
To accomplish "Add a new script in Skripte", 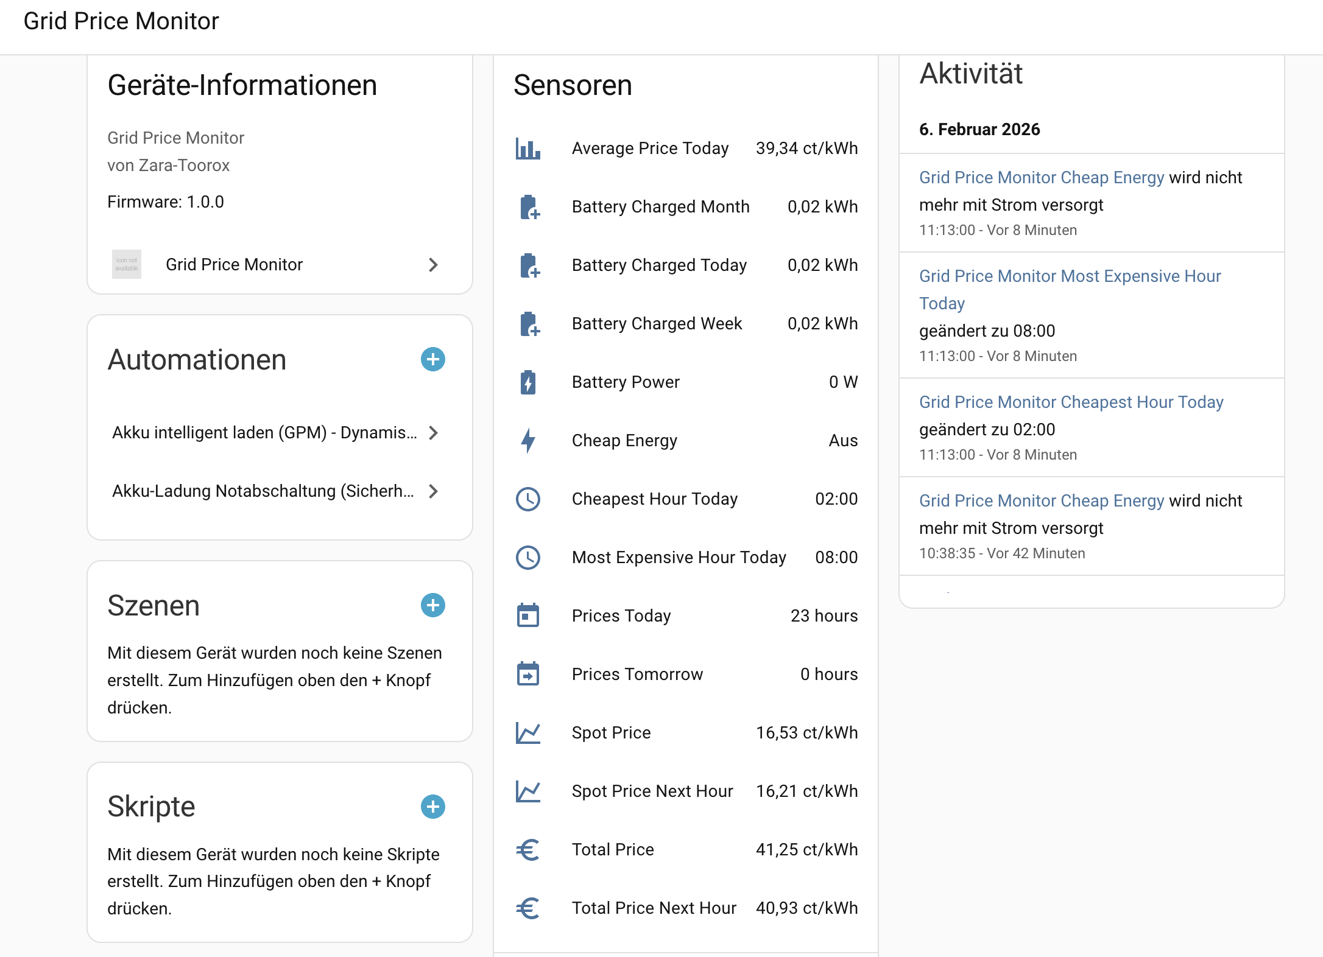I will pos(433,807).
